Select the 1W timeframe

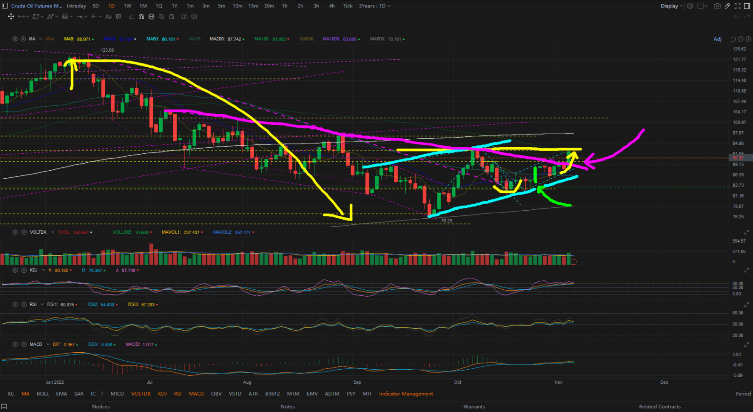pyautogui.click(x=127, y=6)
